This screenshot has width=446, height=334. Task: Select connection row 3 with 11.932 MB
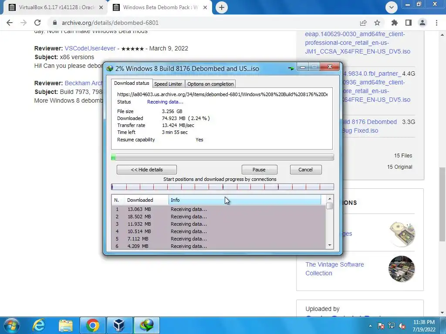[x=219, y=224]
